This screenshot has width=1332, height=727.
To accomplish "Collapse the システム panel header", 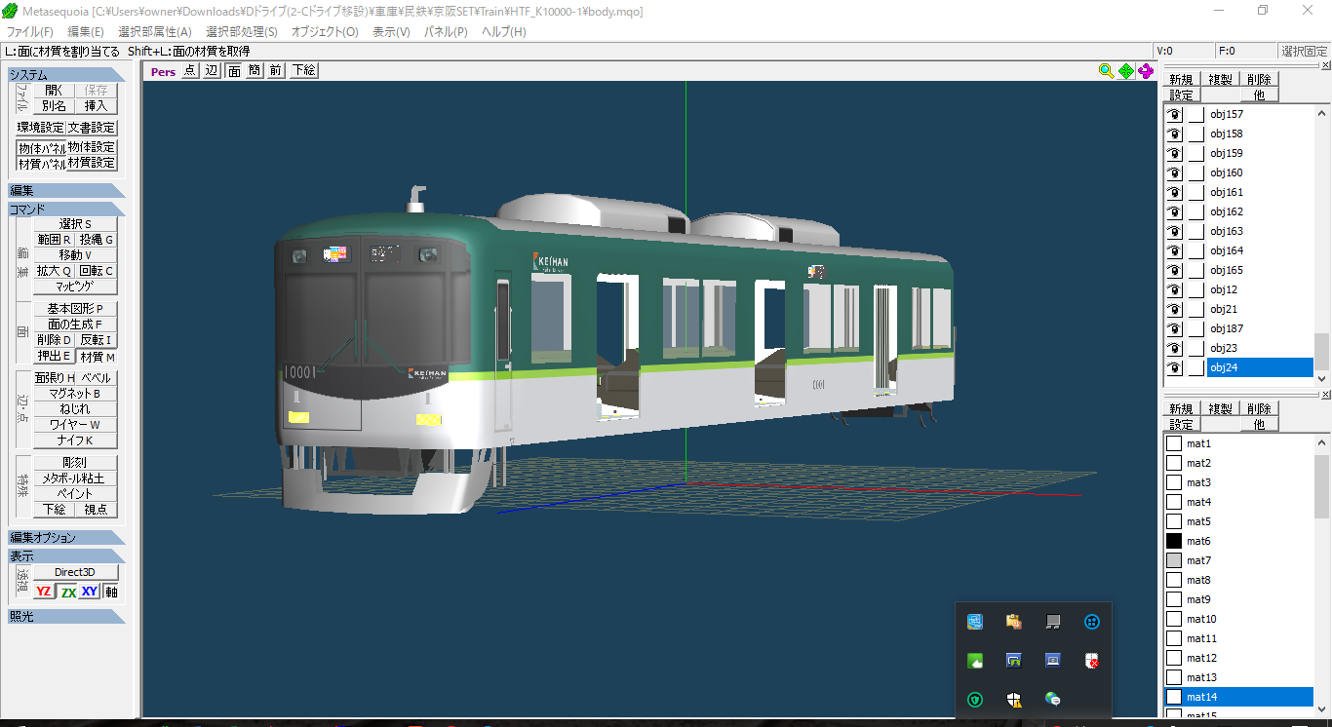I will (x=66, y=75).
